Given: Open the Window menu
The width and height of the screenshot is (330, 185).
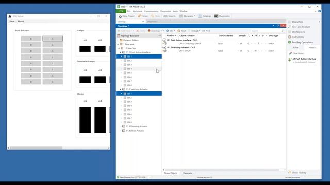Looking at the screenshot, I should point(184,11).
